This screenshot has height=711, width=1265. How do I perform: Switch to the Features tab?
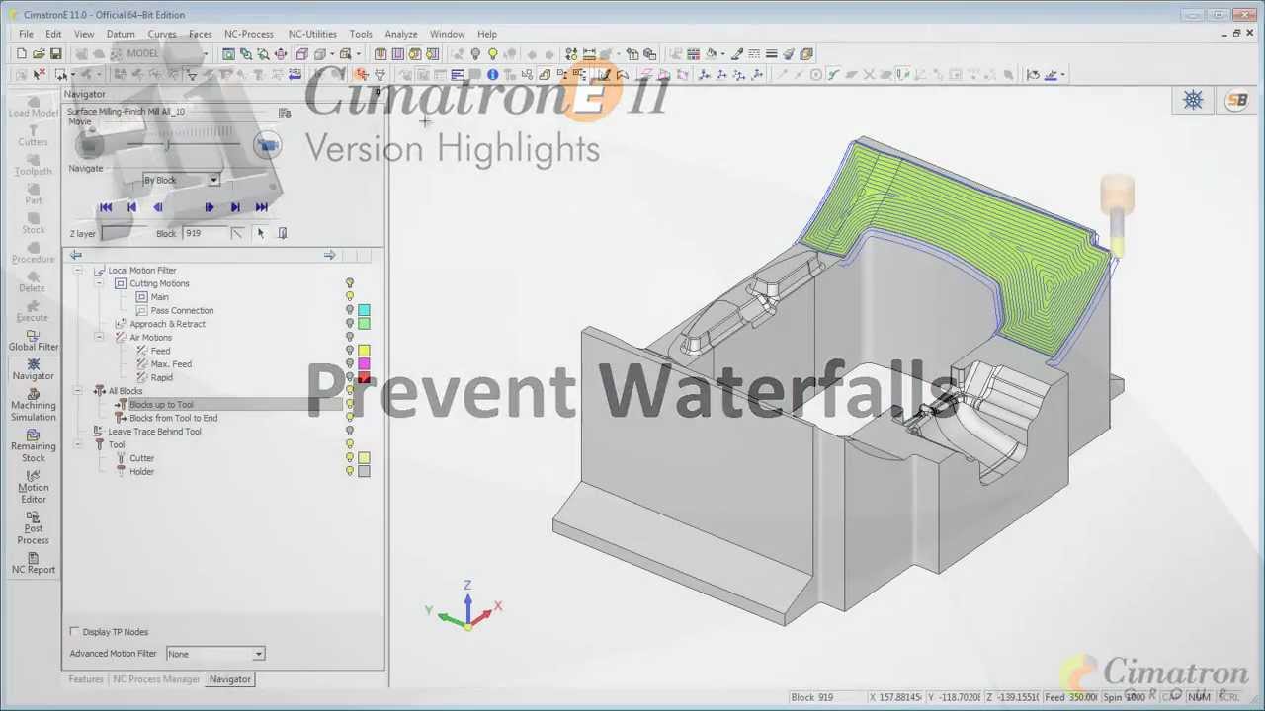click(x=86, y=679)
